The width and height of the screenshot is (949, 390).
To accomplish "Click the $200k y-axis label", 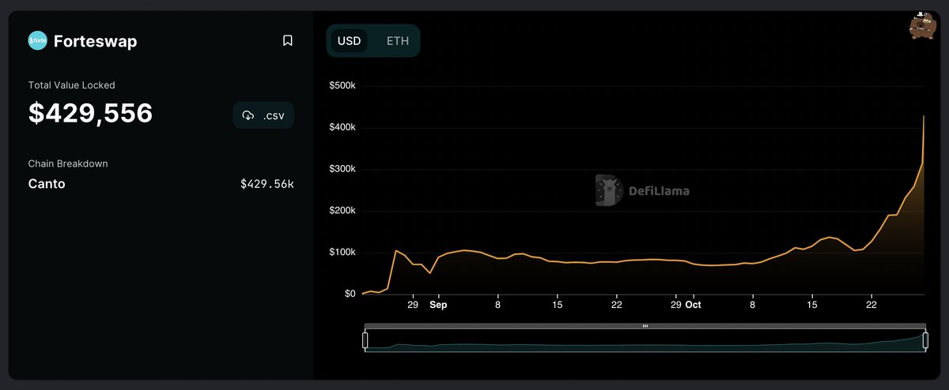I will coord(342,211).
